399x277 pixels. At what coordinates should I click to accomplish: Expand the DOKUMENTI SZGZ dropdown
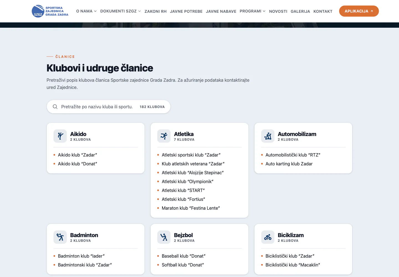121,11
